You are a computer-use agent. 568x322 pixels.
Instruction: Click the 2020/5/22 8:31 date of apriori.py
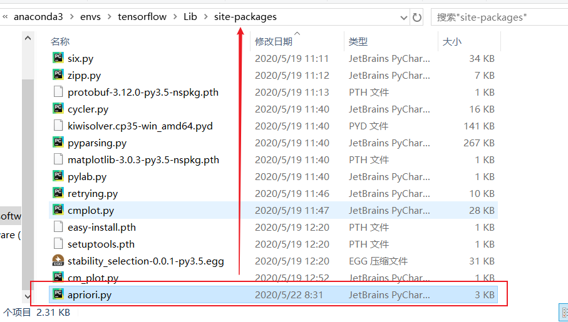289,295
